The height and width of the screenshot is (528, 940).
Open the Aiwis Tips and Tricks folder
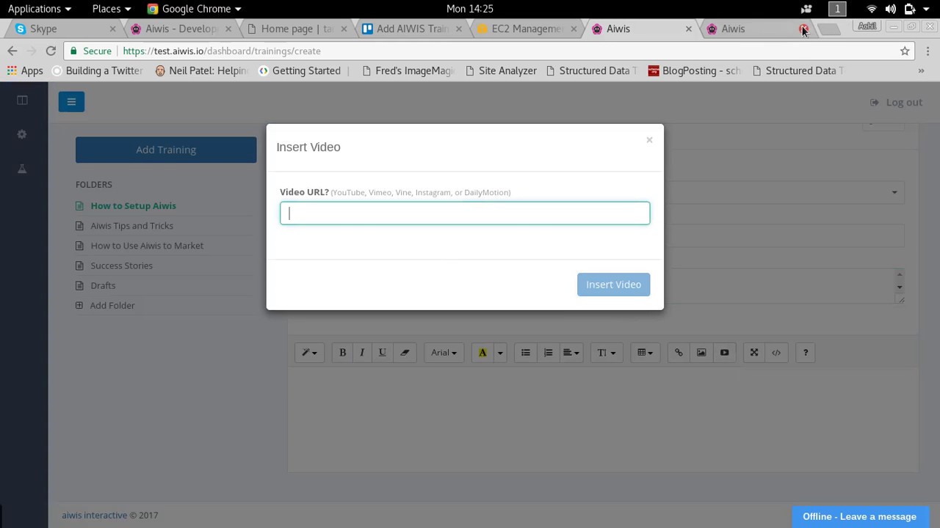pos(131,226)
